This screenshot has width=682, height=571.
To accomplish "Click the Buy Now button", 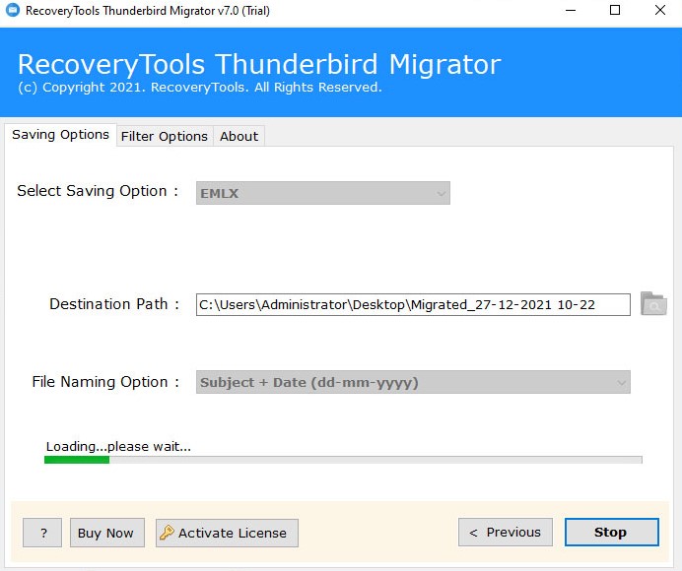I will click(x=107, y=533).
